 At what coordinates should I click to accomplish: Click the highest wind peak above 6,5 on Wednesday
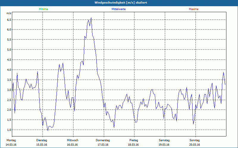point(91,18)
